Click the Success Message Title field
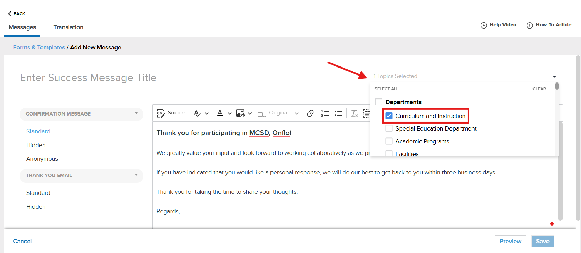Screen dimensions: 581x253 point(88,78)
